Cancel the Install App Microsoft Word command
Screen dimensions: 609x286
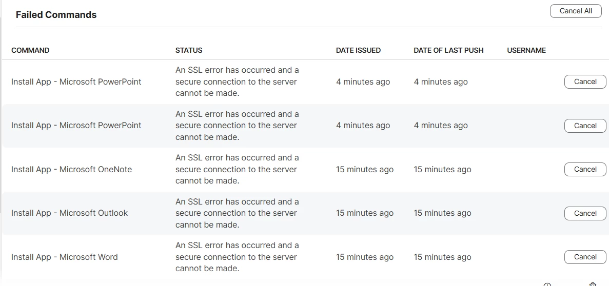585,257
